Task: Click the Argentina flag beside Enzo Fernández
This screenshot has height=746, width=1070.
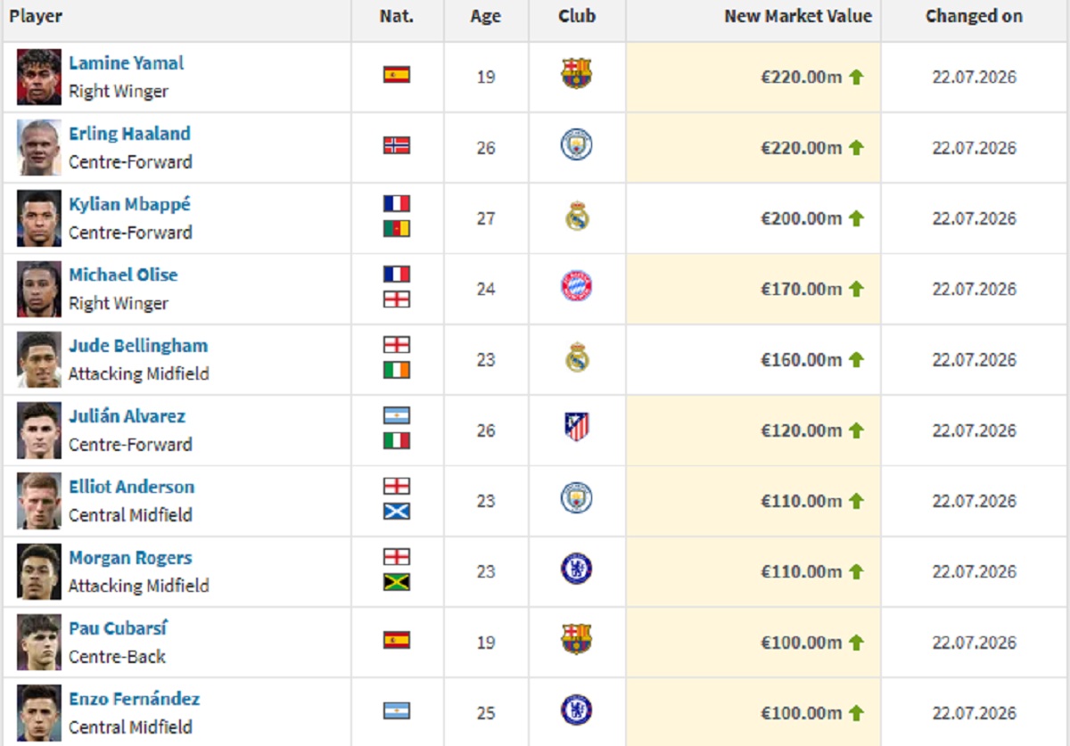Action: pos(397,710)
